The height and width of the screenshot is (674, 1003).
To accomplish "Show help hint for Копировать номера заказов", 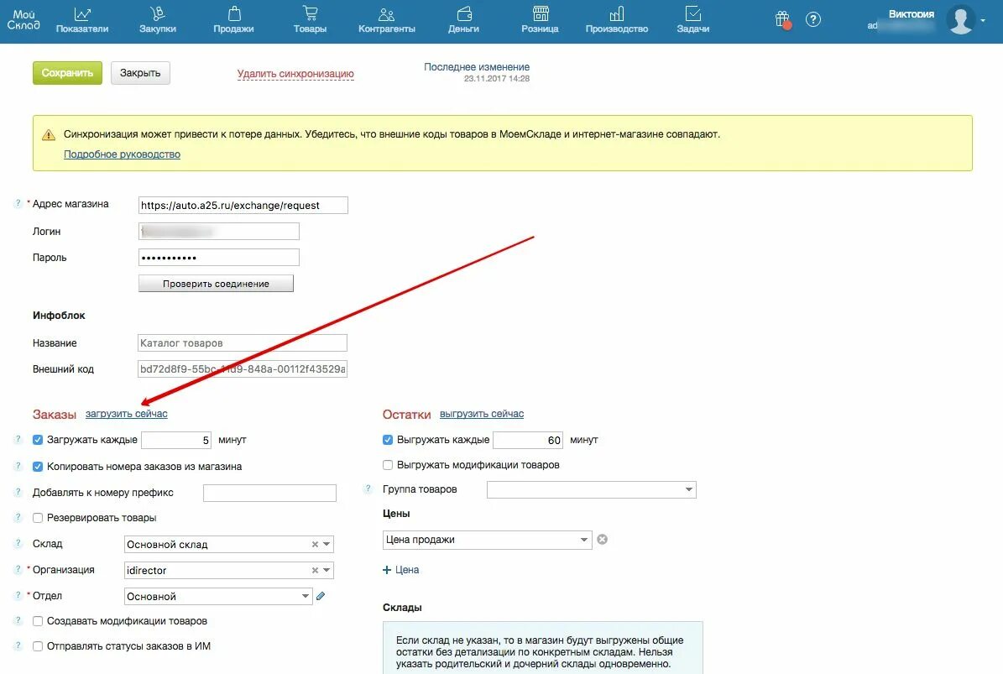I will point(18,466).
